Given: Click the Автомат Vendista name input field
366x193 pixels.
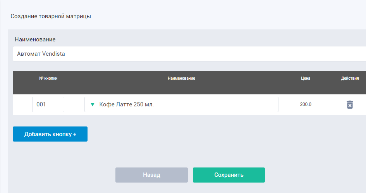Looking at the screenshot, I should coord(189,54).
